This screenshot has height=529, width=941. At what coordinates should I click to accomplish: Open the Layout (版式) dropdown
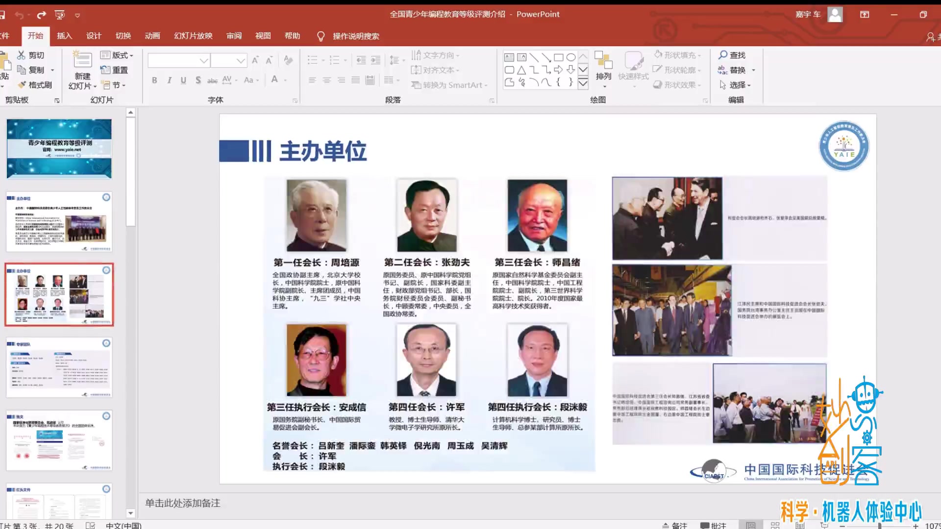pyautogui.click(x=117, y=55)
